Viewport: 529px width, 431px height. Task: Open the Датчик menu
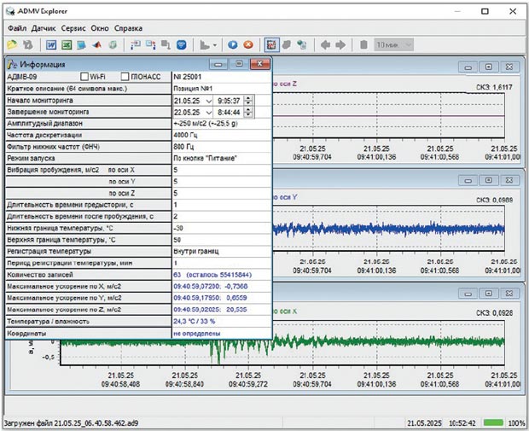pyautogui.click(x=44, y=28)
